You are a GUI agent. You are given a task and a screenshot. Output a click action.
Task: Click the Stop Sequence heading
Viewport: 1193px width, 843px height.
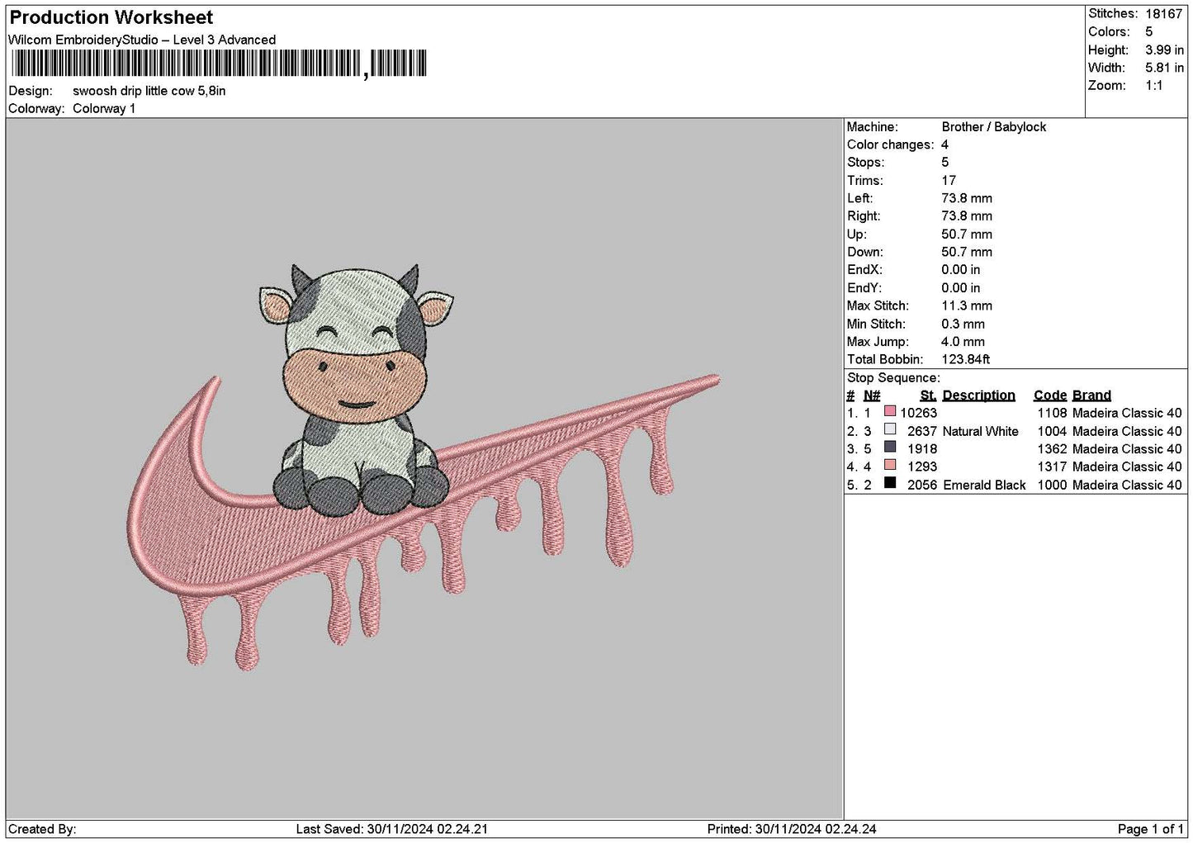[x=893, y=378]
